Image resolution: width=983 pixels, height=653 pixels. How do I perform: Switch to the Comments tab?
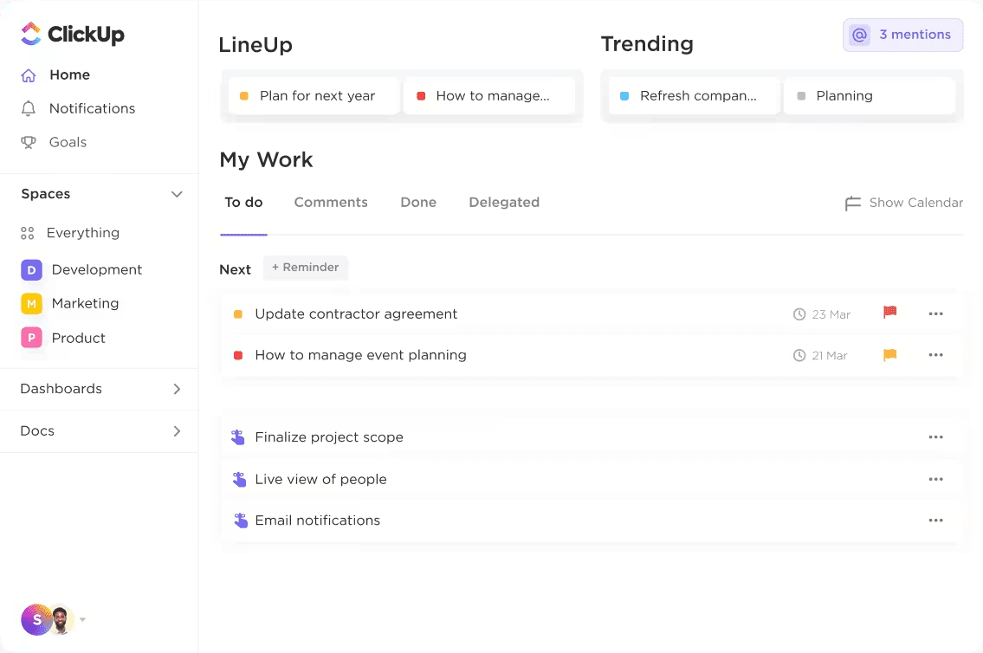tap(331, 203)
